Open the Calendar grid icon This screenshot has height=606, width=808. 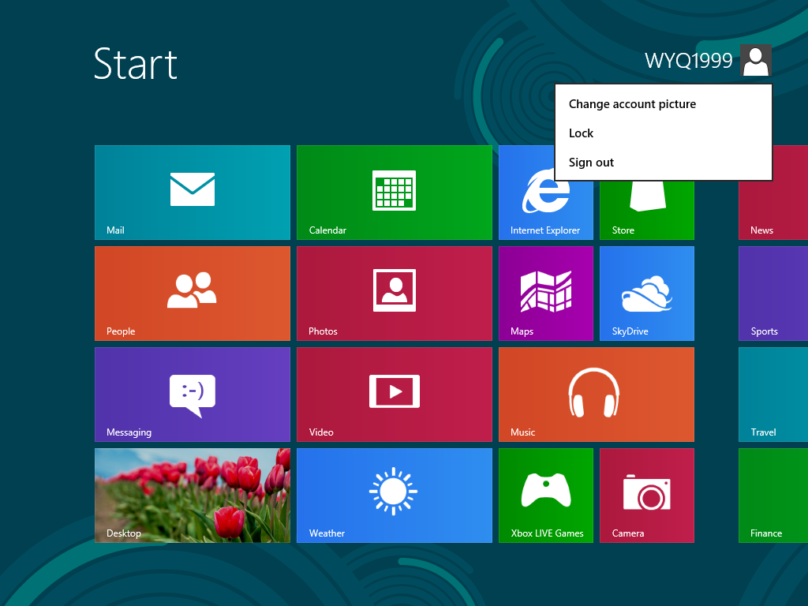[395, 190]
